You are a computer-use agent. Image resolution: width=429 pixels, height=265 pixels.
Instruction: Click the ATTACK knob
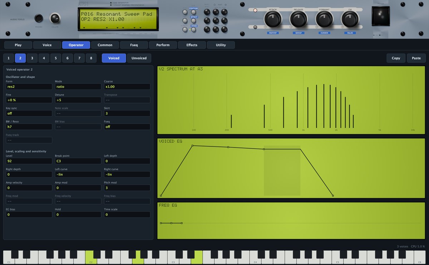(272, 19)
